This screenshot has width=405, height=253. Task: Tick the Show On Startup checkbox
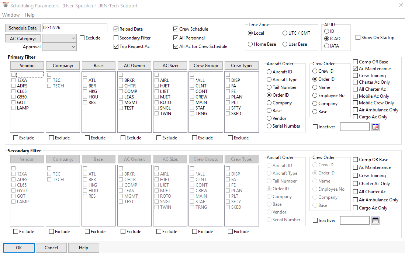358,38
